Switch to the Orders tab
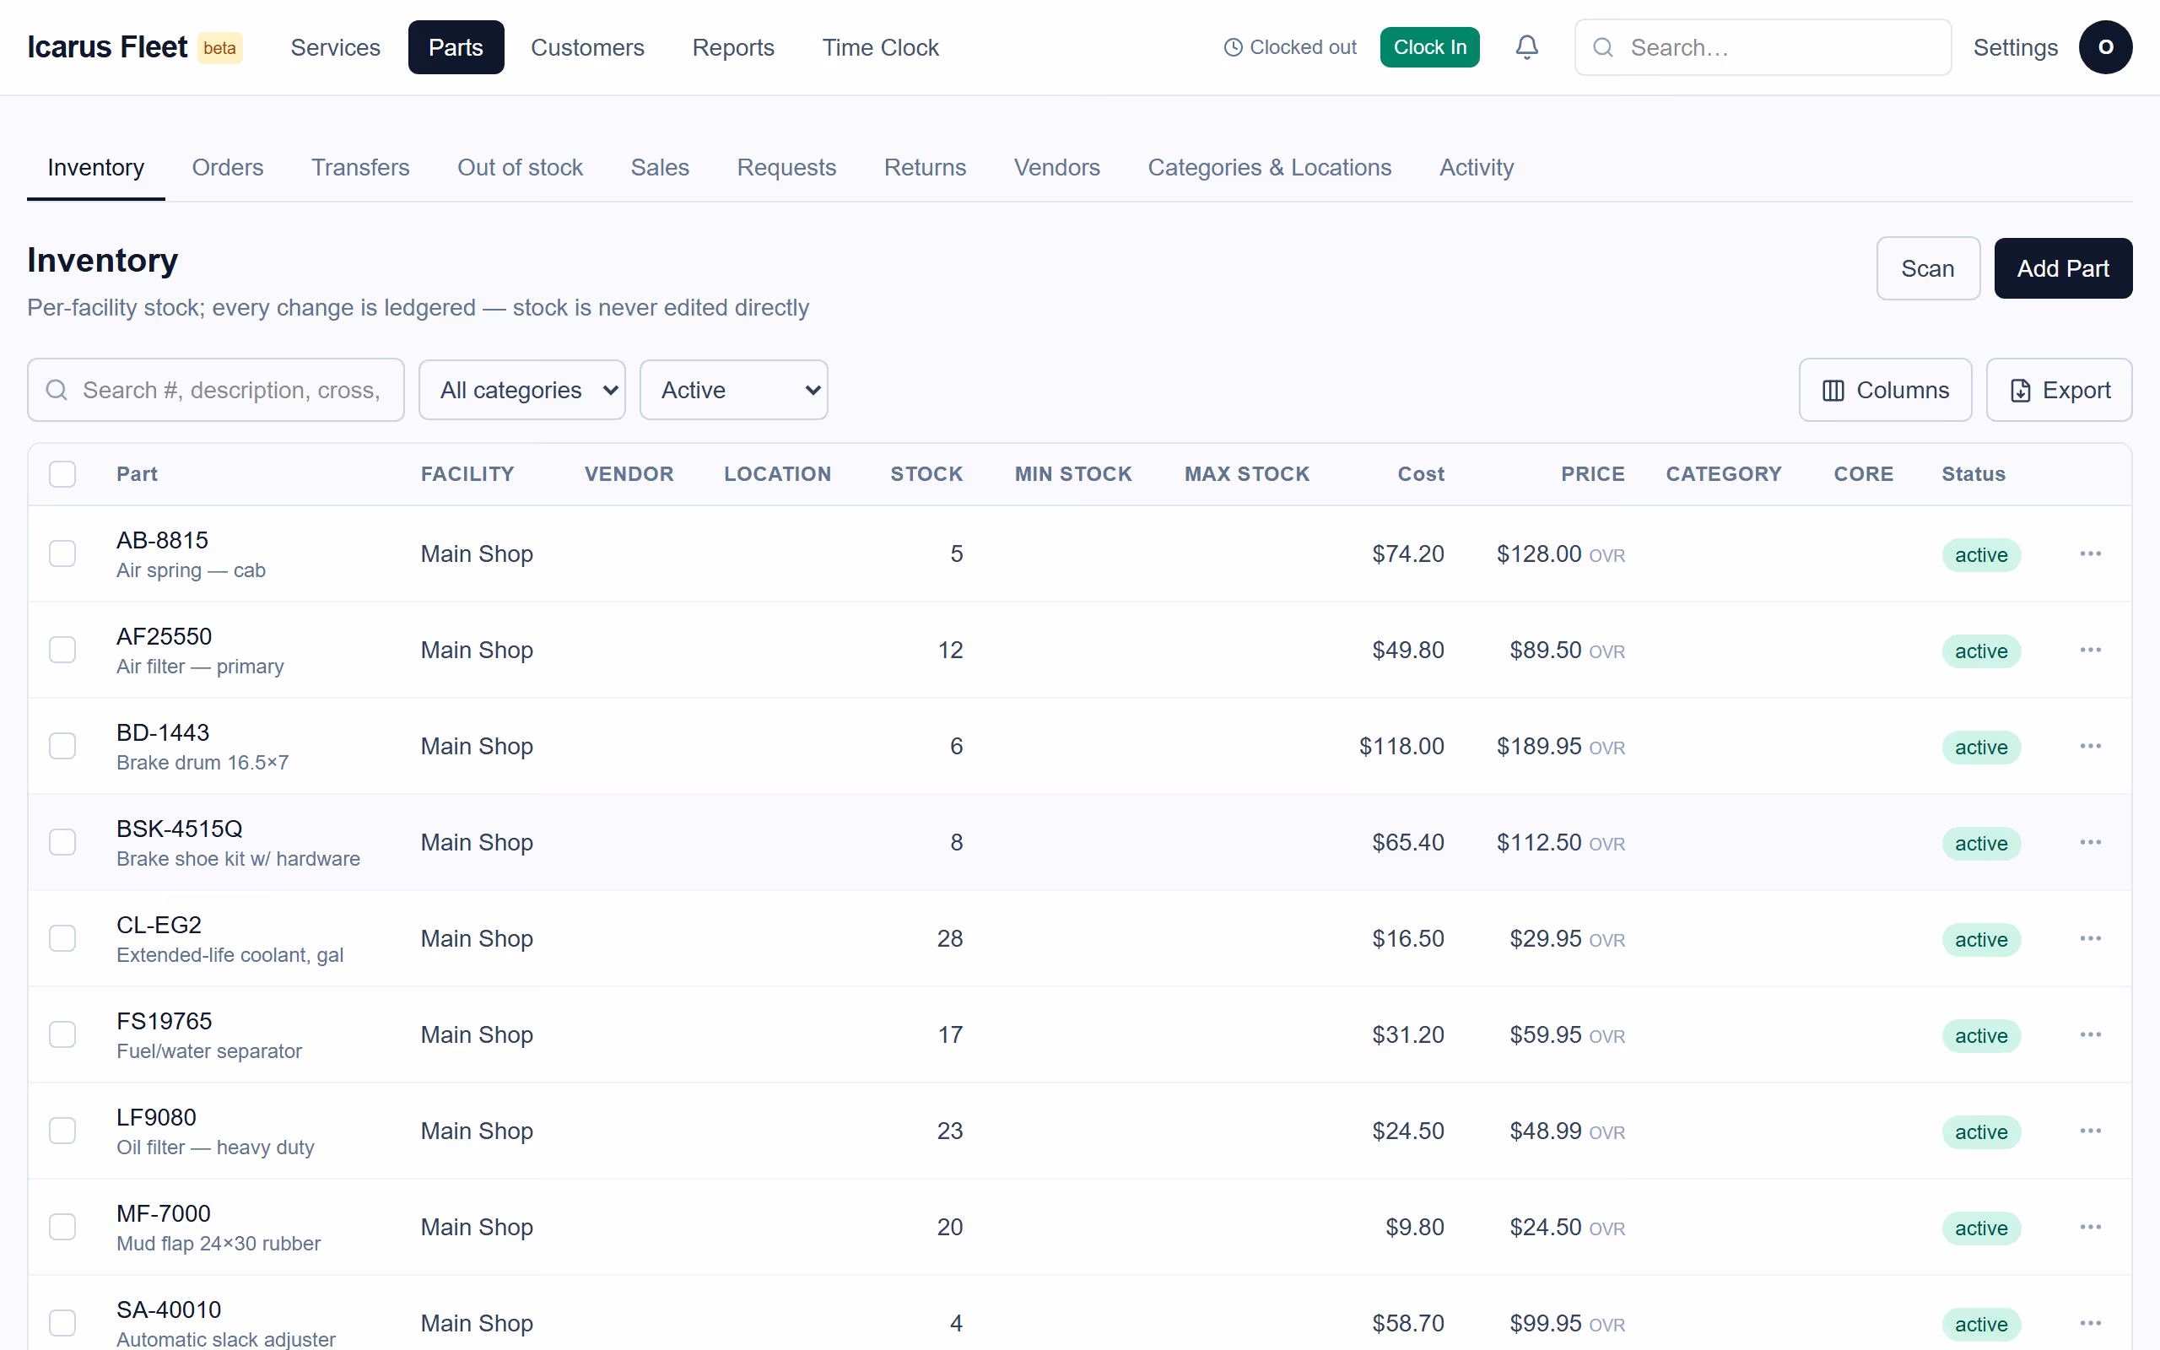Image resolution: width=2160 pixels, height=1350 pixels. pyautogui.click(x=228, y=168)
